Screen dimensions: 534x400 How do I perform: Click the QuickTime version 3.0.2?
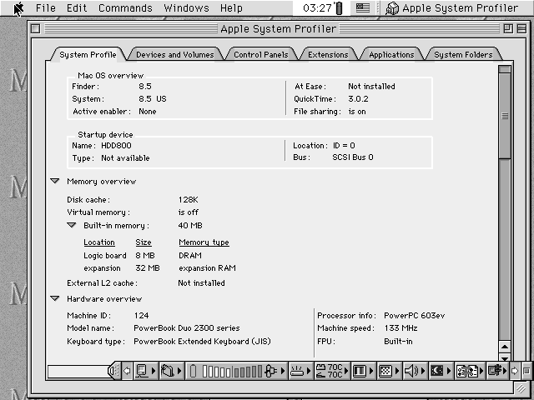pyautogui.click(x=358, y=99)
